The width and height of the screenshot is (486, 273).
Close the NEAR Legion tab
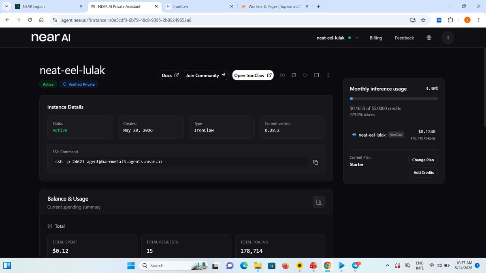tap(81, 6)
